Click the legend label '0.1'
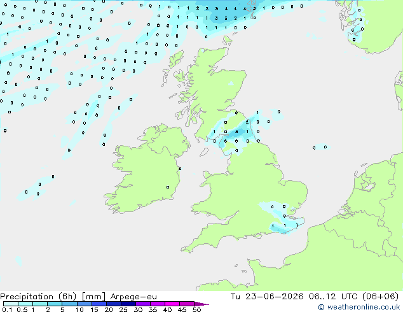This screenshot has height=312, width=403. point(7,309)
